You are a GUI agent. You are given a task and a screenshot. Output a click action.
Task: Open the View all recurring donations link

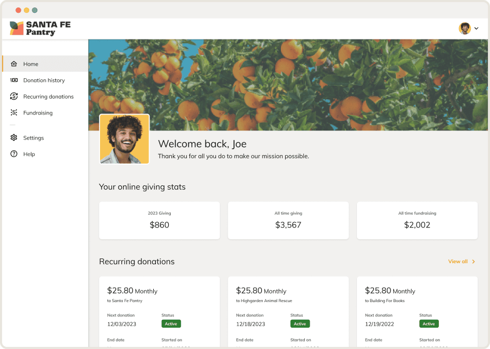click(x=458, y=262)
